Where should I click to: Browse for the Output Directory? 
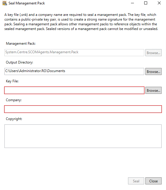(153, 71)
